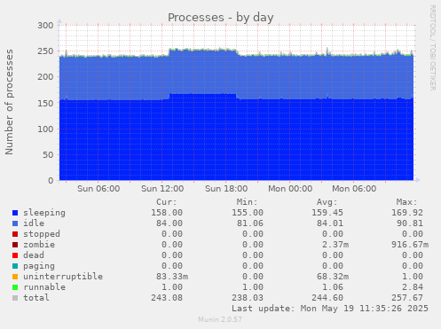Click the 'zombie' legend label
The image size is (441, 329).
(39, 245)
